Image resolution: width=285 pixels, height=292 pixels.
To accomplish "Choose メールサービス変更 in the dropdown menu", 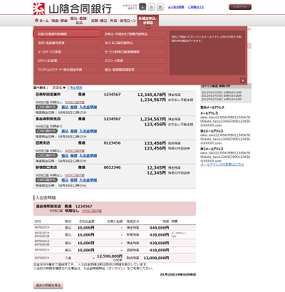I will 68,52.
